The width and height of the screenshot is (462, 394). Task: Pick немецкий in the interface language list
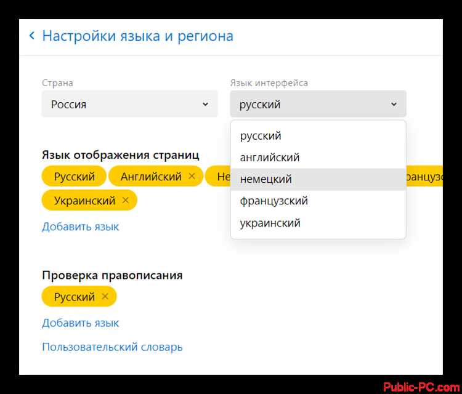coord(265,179)
